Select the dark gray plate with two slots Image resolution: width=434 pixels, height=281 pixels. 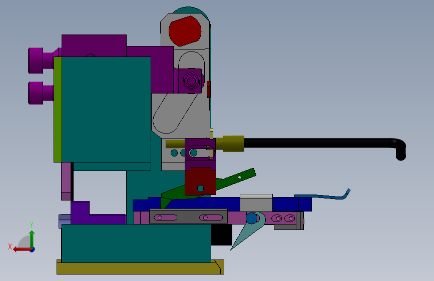coord(189,216)
